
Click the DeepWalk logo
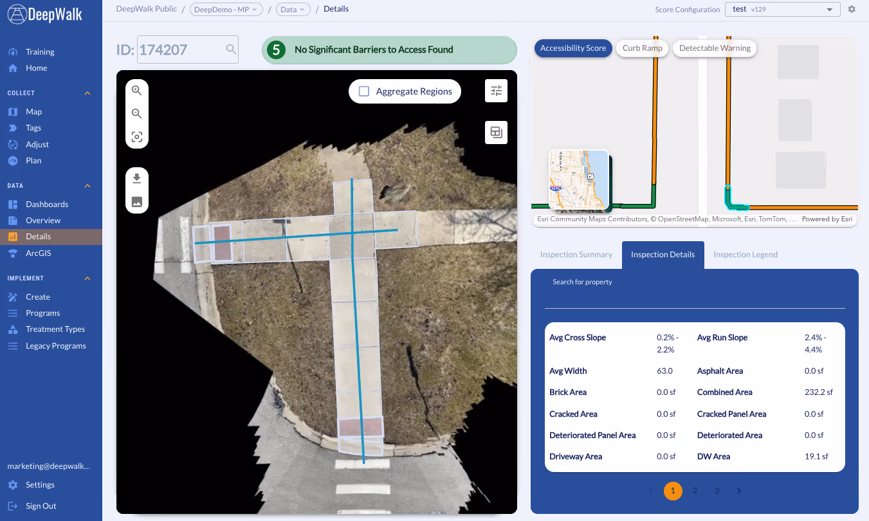pos(45,14)
